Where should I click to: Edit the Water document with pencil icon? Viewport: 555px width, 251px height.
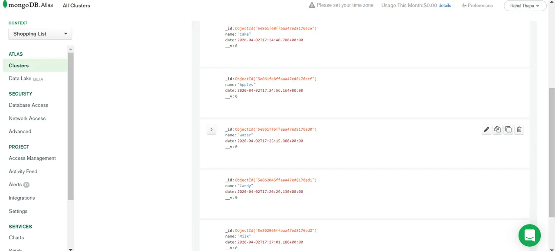[x=486, y=129]
